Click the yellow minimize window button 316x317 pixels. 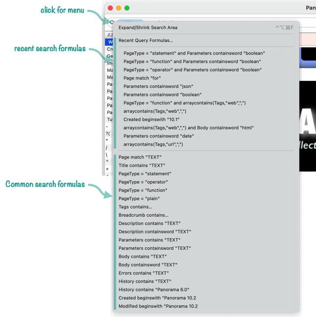click(x=119, y=8)
